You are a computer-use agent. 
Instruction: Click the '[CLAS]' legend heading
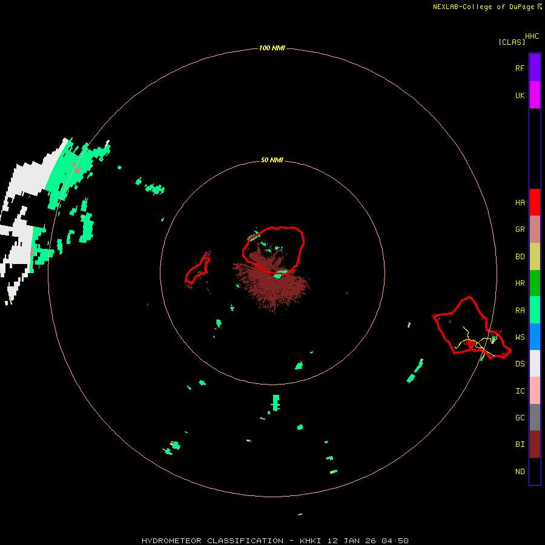click(512, 42)
